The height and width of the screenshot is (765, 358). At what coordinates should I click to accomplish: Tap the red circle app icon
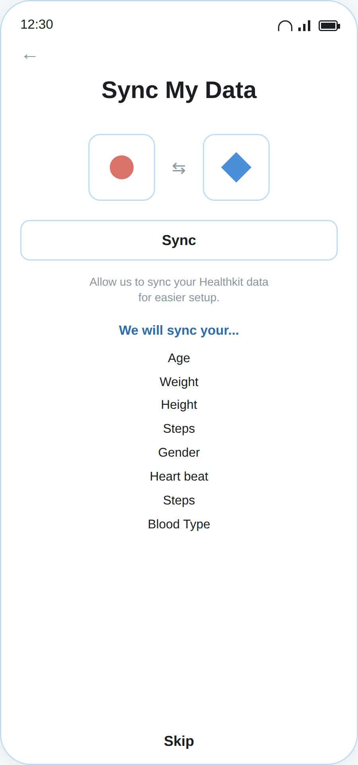pyautogui.click(x=122, y=167)
